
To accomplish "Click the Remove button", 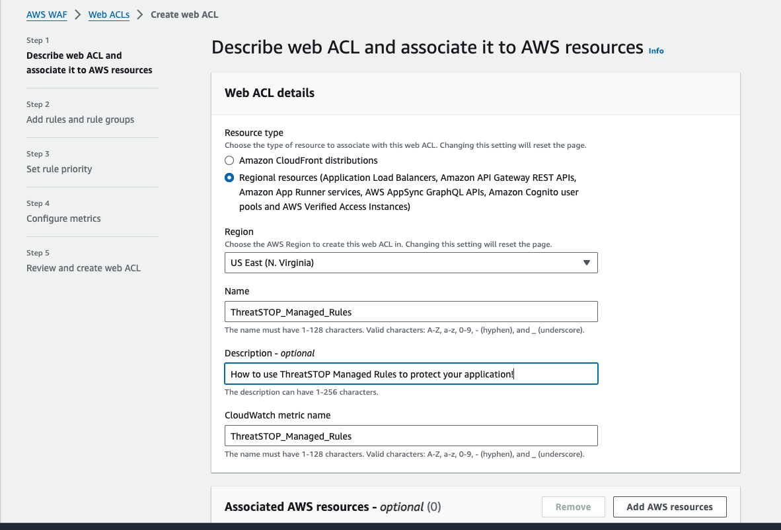I will (x=573, y=507).
